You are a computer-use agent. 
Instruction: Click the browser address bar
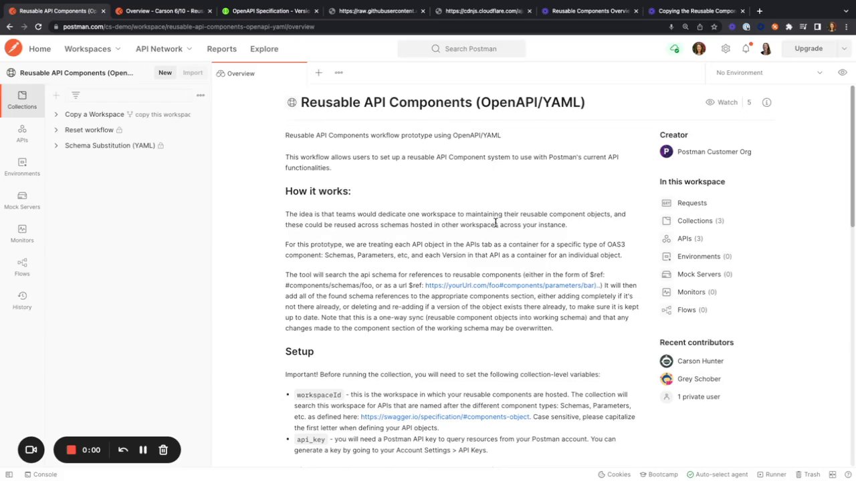tap(361, 27)
